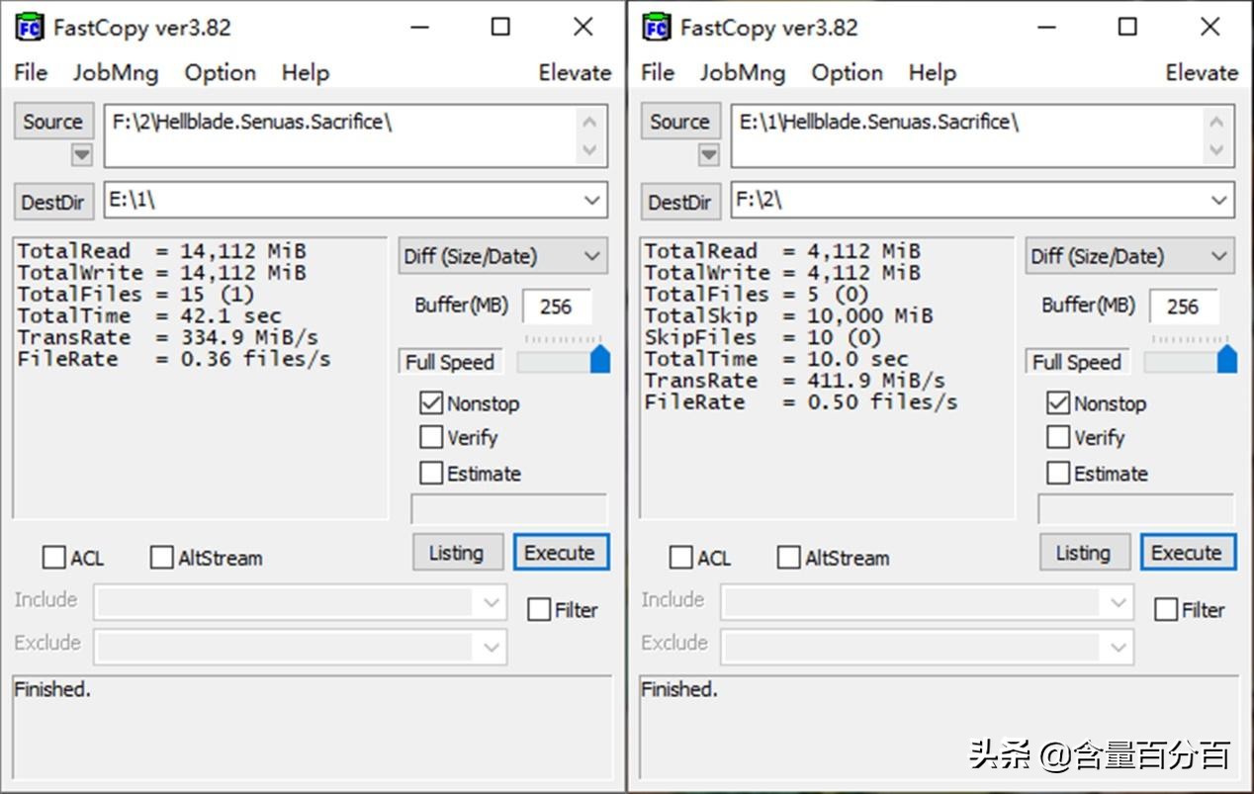
Task: Click Finished. status text in right window
Action: pos(679,689)
